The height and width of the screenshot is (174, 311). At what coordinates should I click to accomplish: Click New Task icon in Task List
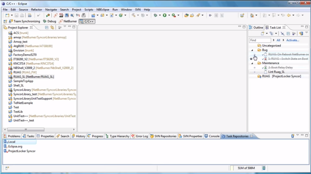point(262,33)
